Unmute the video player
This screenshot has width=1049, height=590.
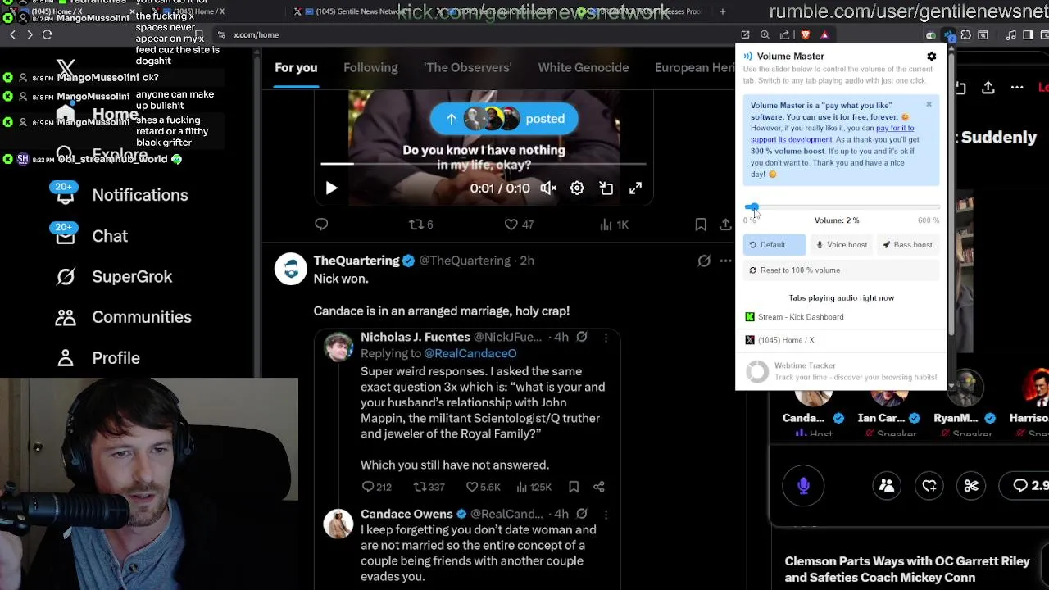[548, 188]
